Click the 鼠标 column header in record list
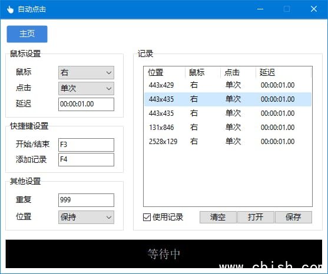This screenshot has width=328, height=274. 203,72
